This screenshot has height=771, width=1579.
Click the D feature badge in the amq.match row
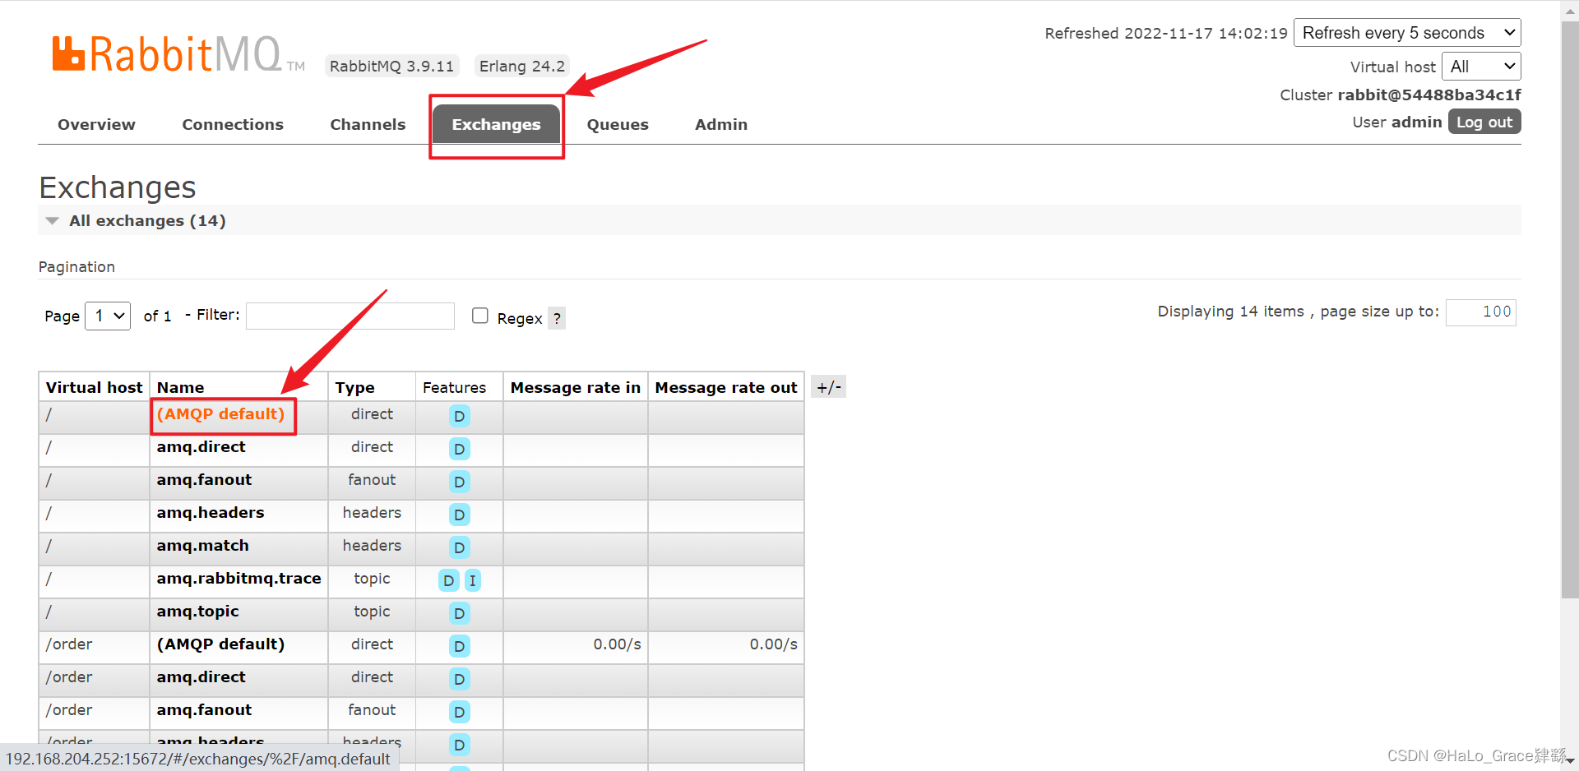click(459, 547)
